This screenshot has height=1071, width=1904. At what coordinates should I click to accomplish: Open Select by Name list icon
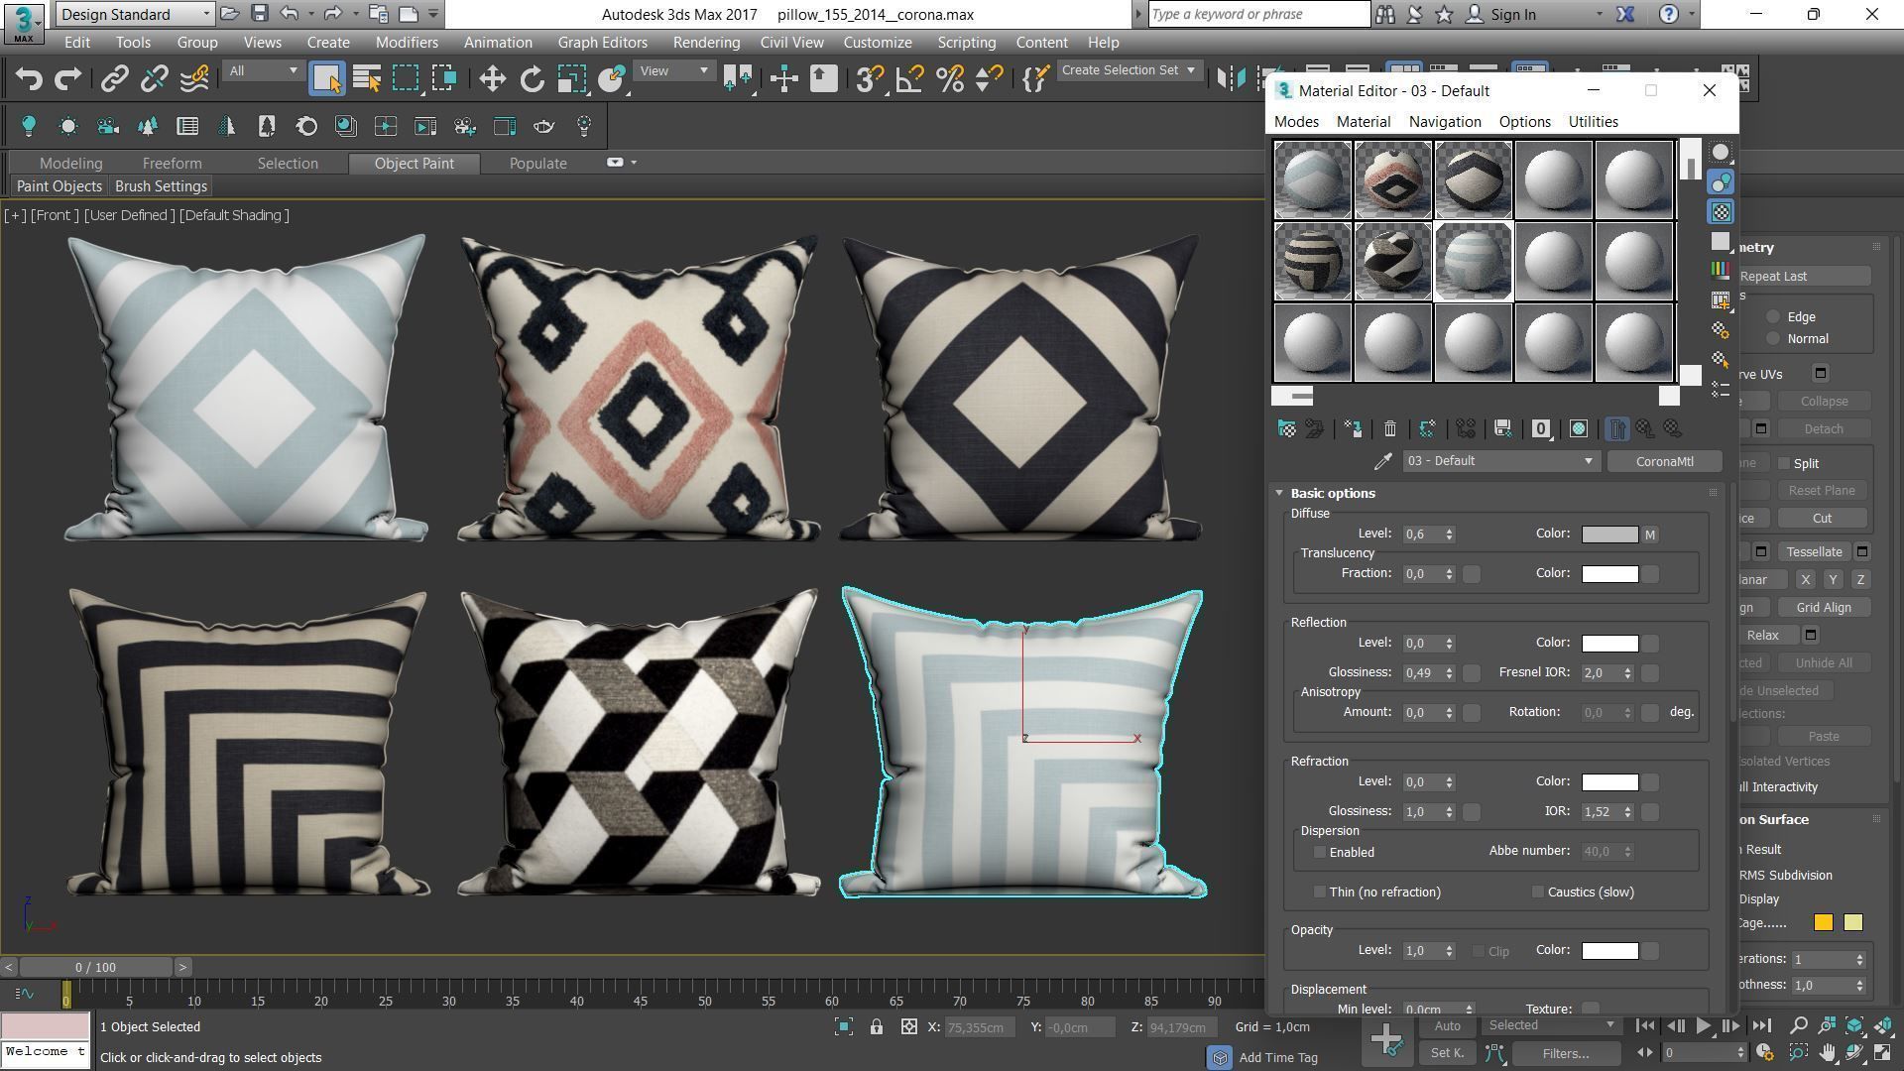(x=367, y=79)
